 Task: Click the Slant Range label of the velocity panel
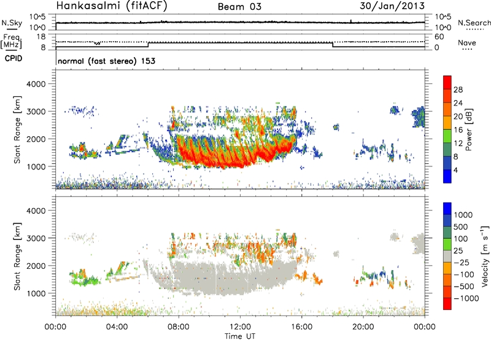17,256
